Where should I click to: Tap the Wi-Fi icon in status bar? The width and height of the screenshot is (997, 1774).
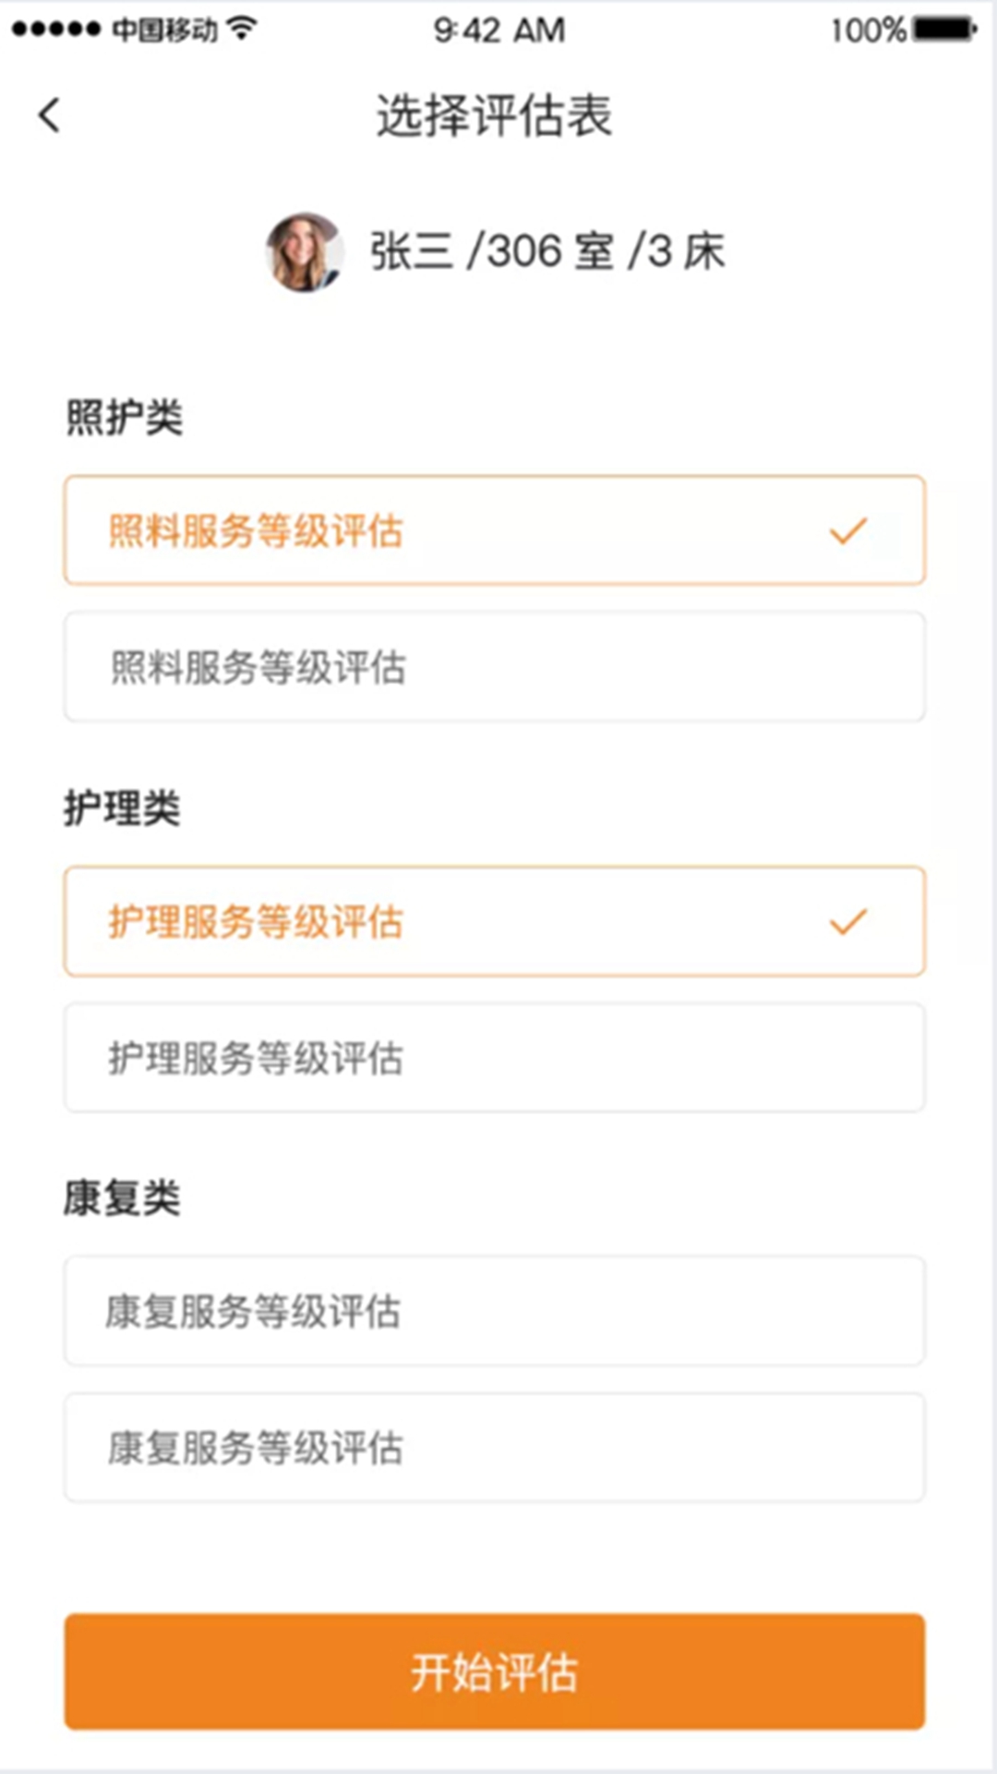point(242,29)
